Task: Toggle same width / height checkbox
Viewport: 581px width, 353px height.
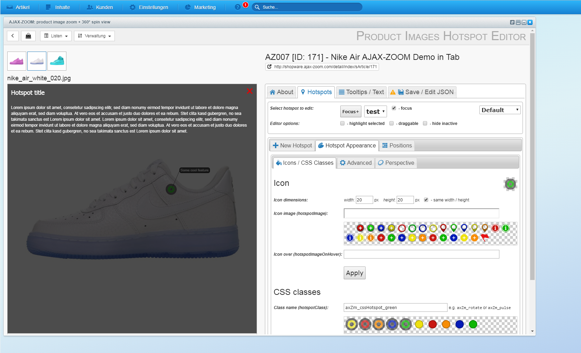Action: [x=426, y=200]
